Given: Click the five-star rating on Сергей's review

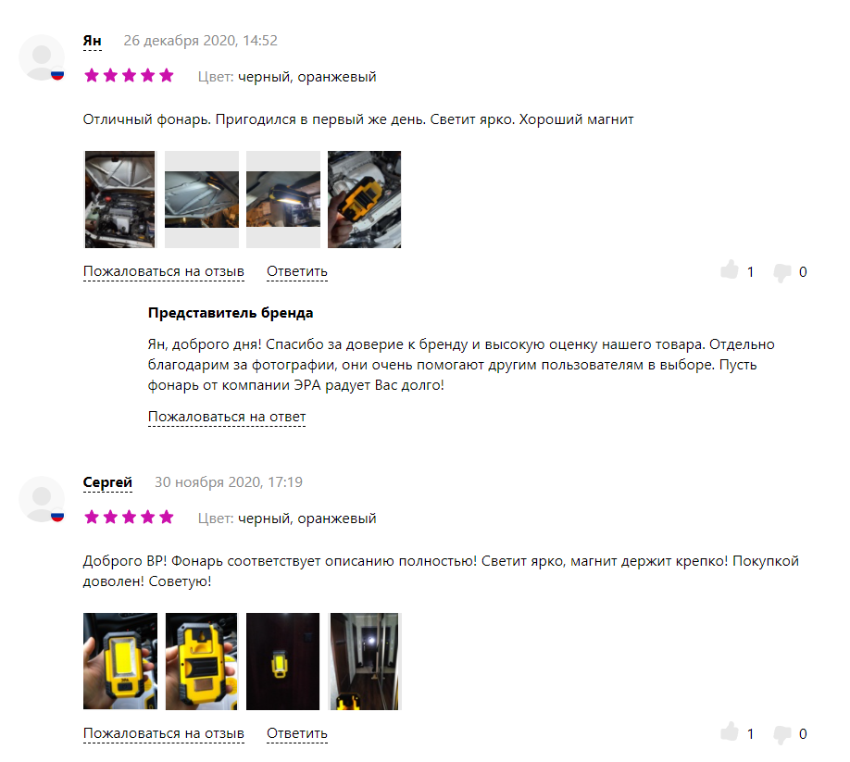Looking at the screenshot, I should point(129,517).
